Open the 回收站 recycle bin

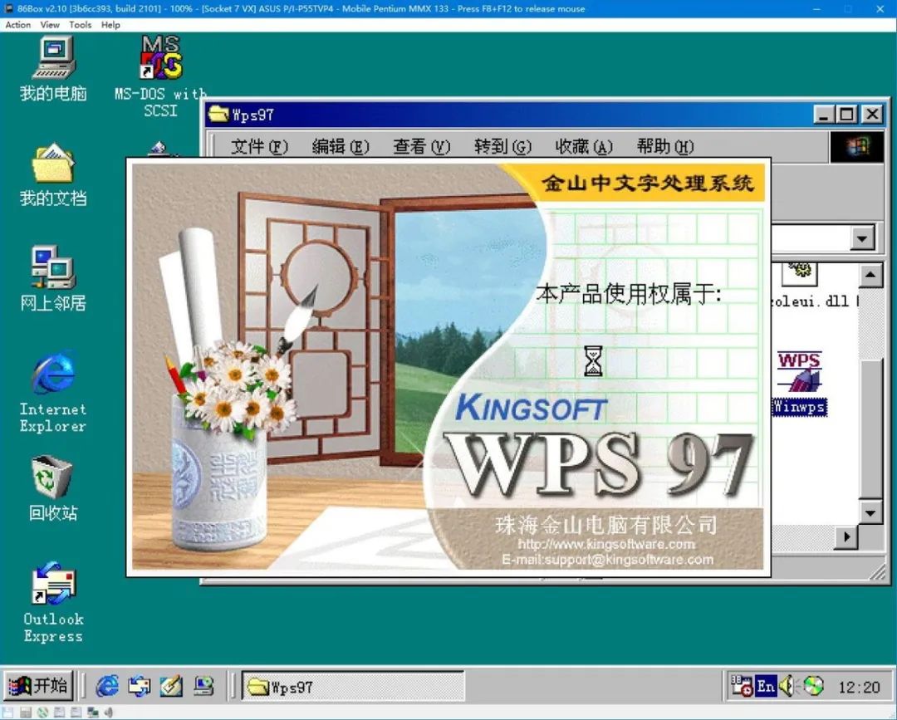(51, 478)
